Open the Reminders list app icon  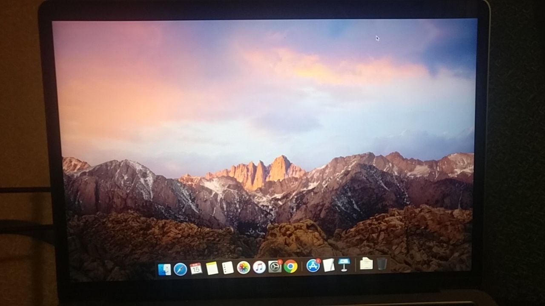228,267
